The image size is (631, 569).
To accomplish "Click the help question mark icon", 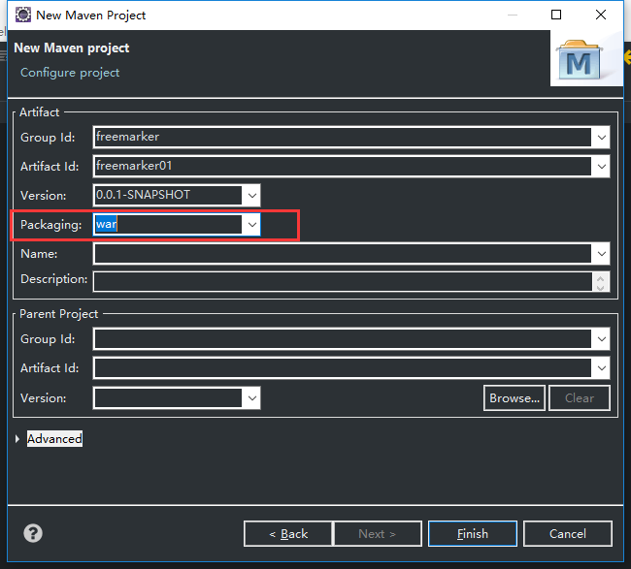I will (x=33, y=533).
